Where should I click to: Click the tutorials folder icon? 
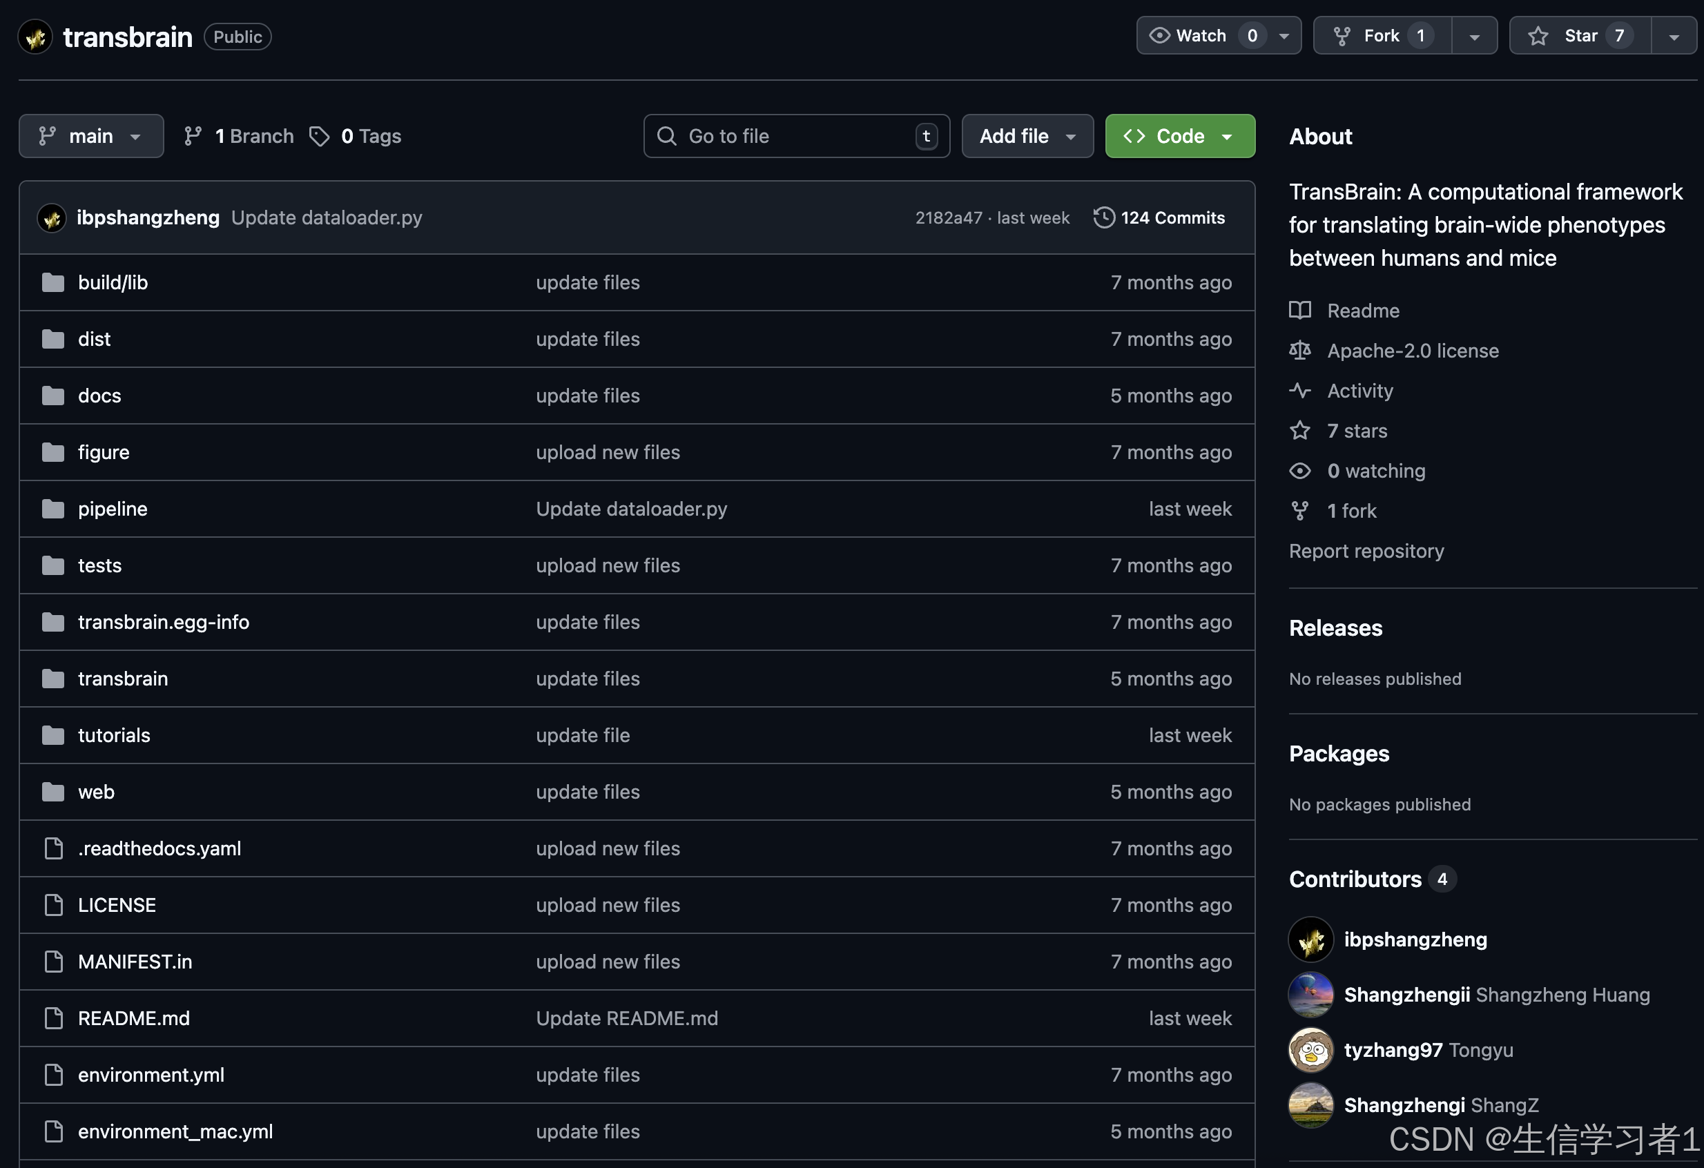pyautogui.click(x=52, y=734)
